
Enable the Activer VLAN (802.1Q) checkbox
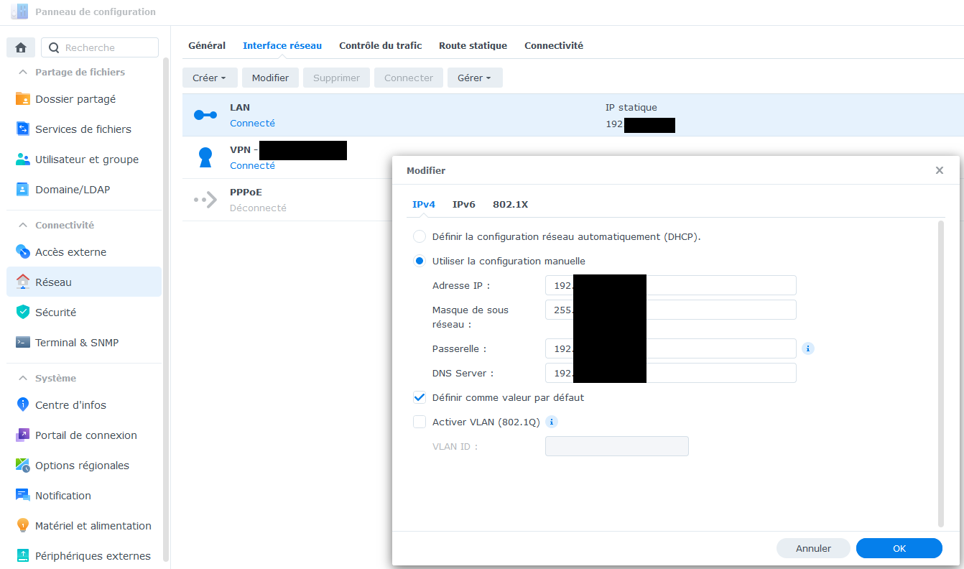(x=420, y=422)
